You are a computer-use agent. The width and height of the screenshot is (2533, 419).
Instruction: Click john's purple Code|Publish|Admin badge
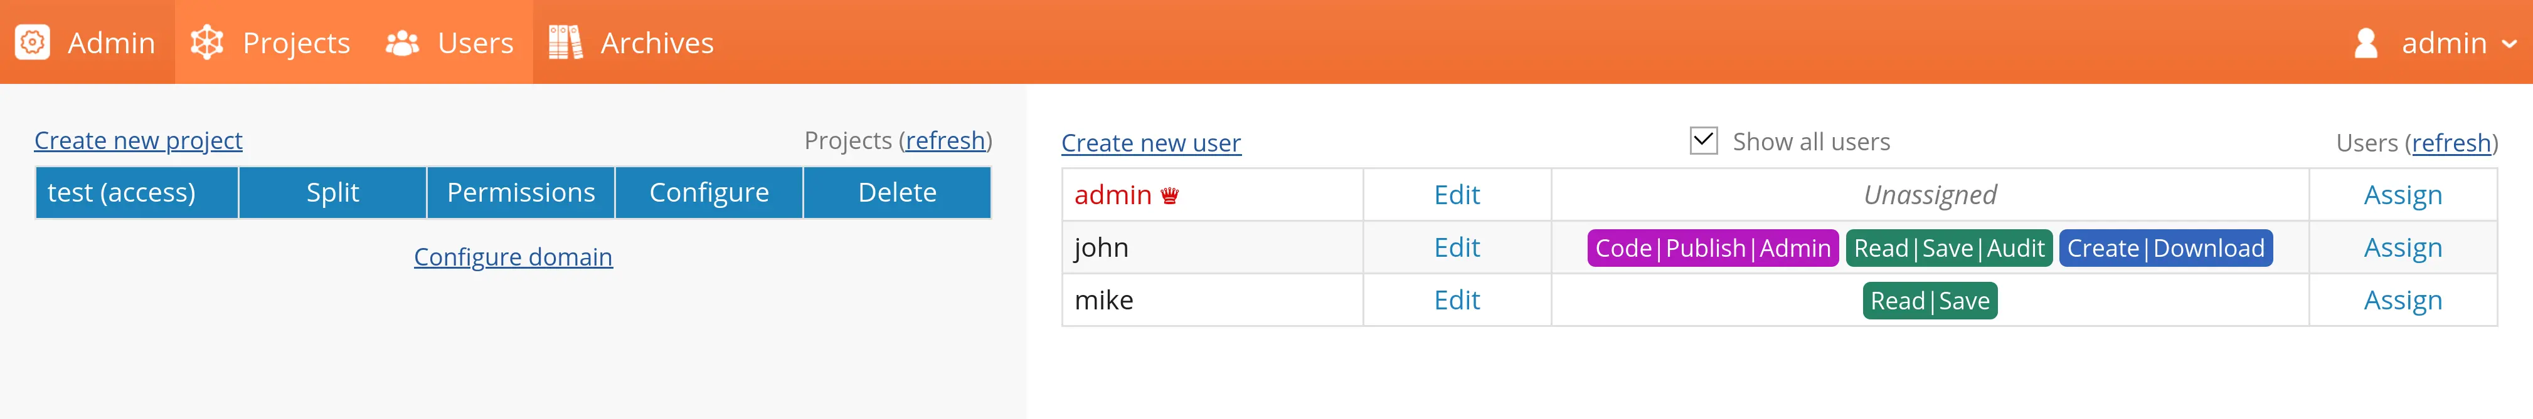coord(1712,248)
